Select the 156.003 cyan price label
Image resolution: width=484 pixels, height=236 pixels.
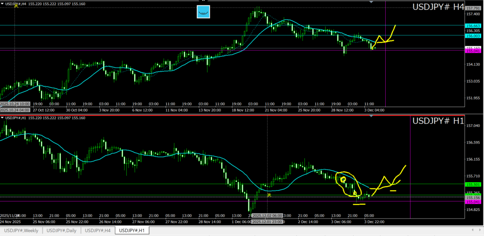coord(473,36)
